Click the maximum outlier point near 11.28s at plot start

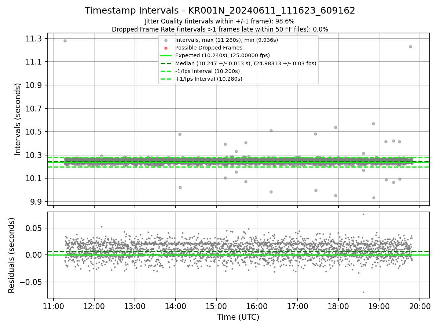click(x=65, y=41)
